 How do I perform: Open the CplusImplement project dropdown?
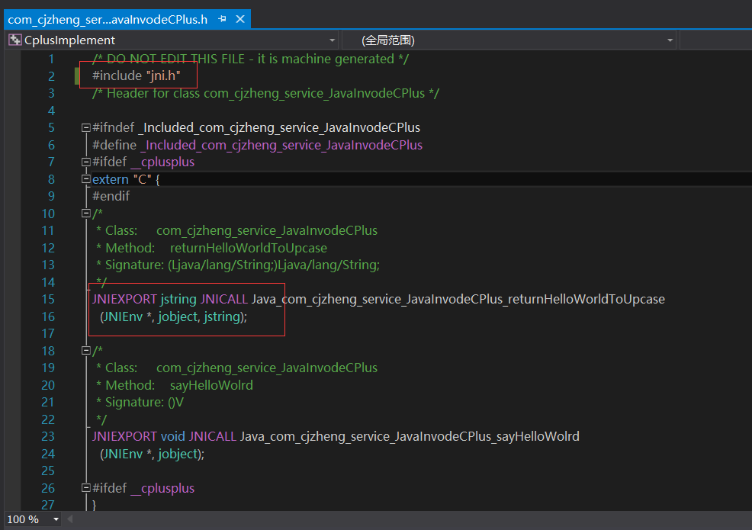click(x=332, y=40)
